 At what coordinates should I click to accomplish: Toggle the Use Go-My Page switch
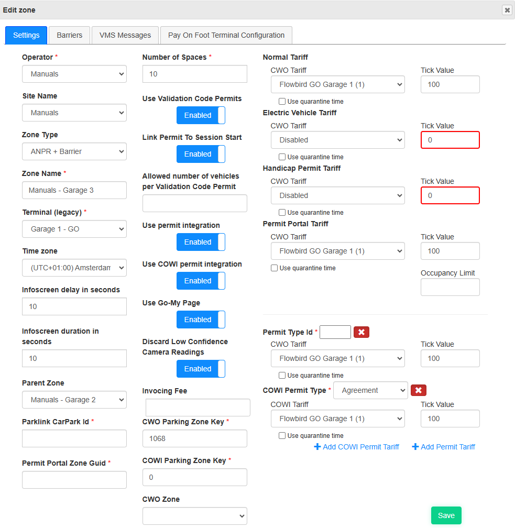201,320
